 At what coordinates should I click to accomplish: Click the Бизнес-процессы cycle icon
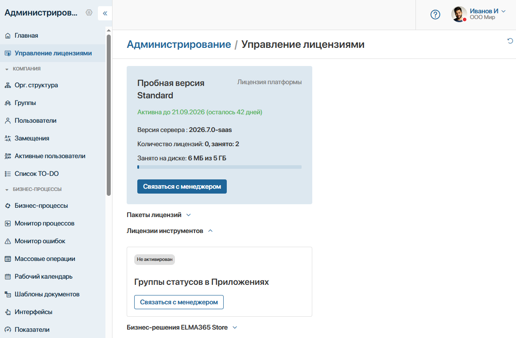coord(8,206)
